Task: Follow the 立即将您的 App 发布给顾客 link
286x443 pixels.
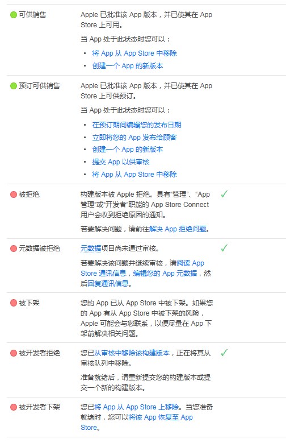Action: [134, 137]
